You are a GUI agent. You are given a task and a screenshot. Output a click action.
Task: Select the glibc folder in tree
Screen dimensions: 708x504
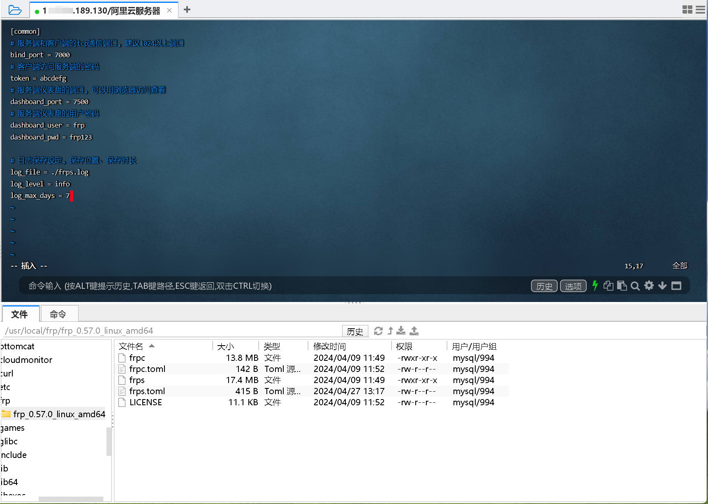(x=9, y=441)
